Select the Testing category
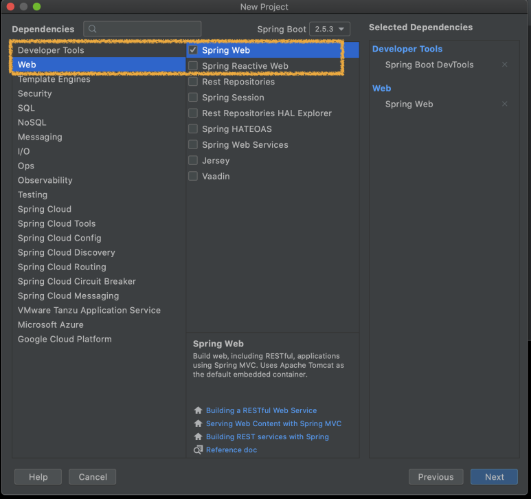This screenshot has height=499, width=531. 99,195
